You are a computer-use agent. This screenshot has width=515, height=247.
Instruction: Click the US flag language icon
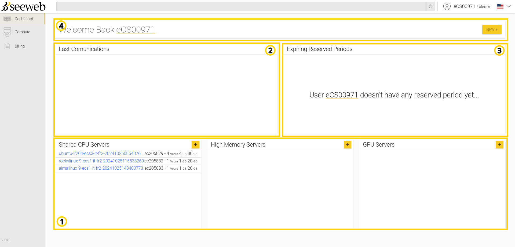500,6
